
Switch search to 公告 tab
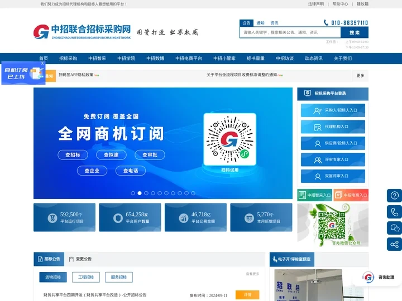246,23
